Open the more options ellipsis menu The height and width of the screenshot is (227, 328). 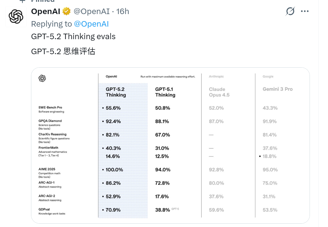click(305, 11)
